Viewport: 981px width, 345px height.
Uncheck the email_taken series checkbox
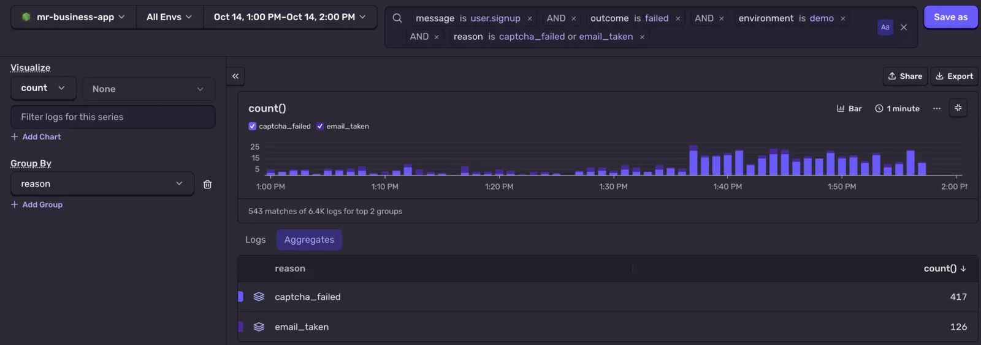[x=319, y=126]
